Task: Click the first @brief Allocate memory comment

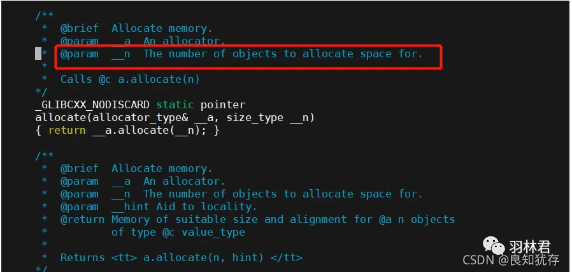Action: [x=136, y=28]
